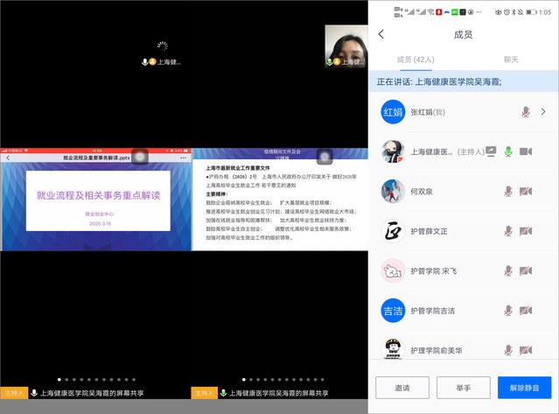Screen dimensions: 559x414
Task: Click host's green microphone icon
Action: pos(507,151)
